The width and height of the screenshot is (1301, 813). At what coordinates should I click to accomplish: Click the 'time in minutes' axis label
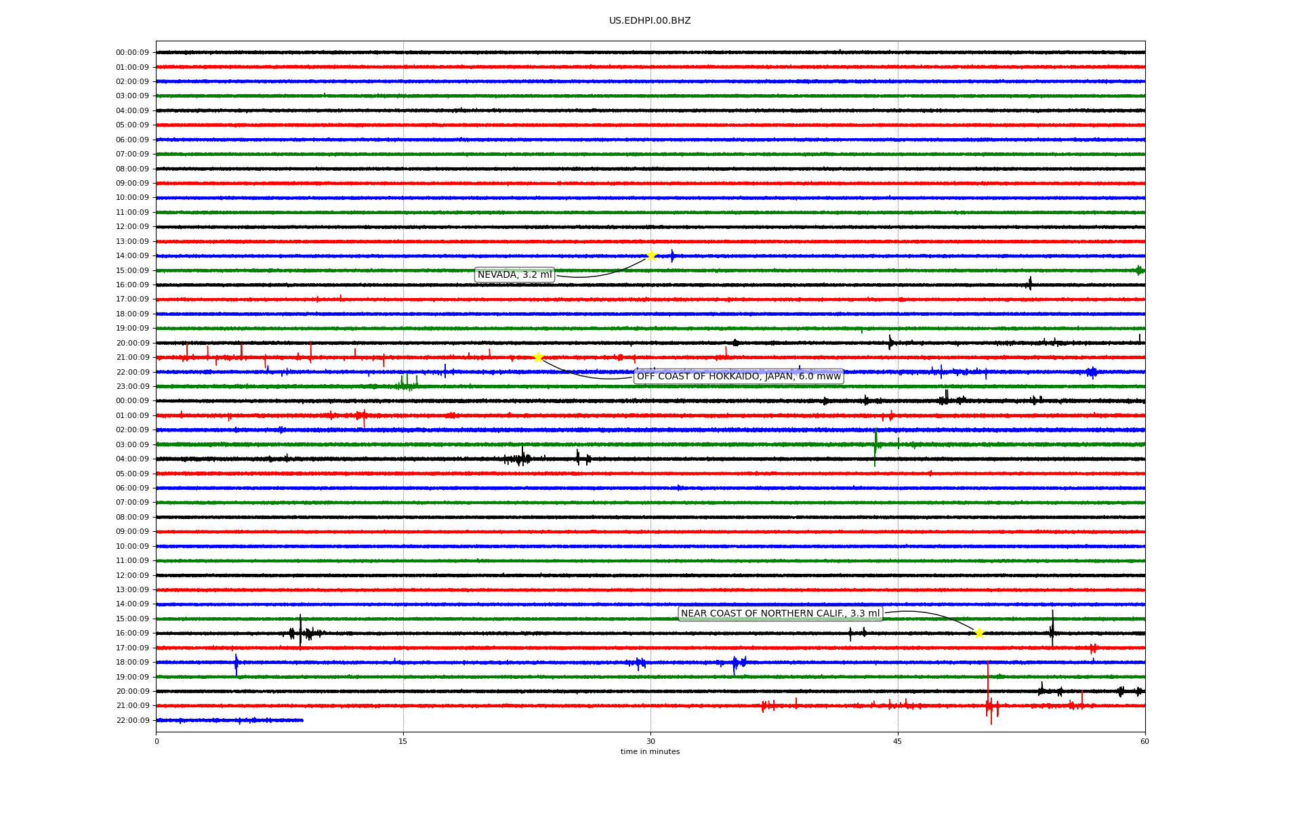(650, 752)
